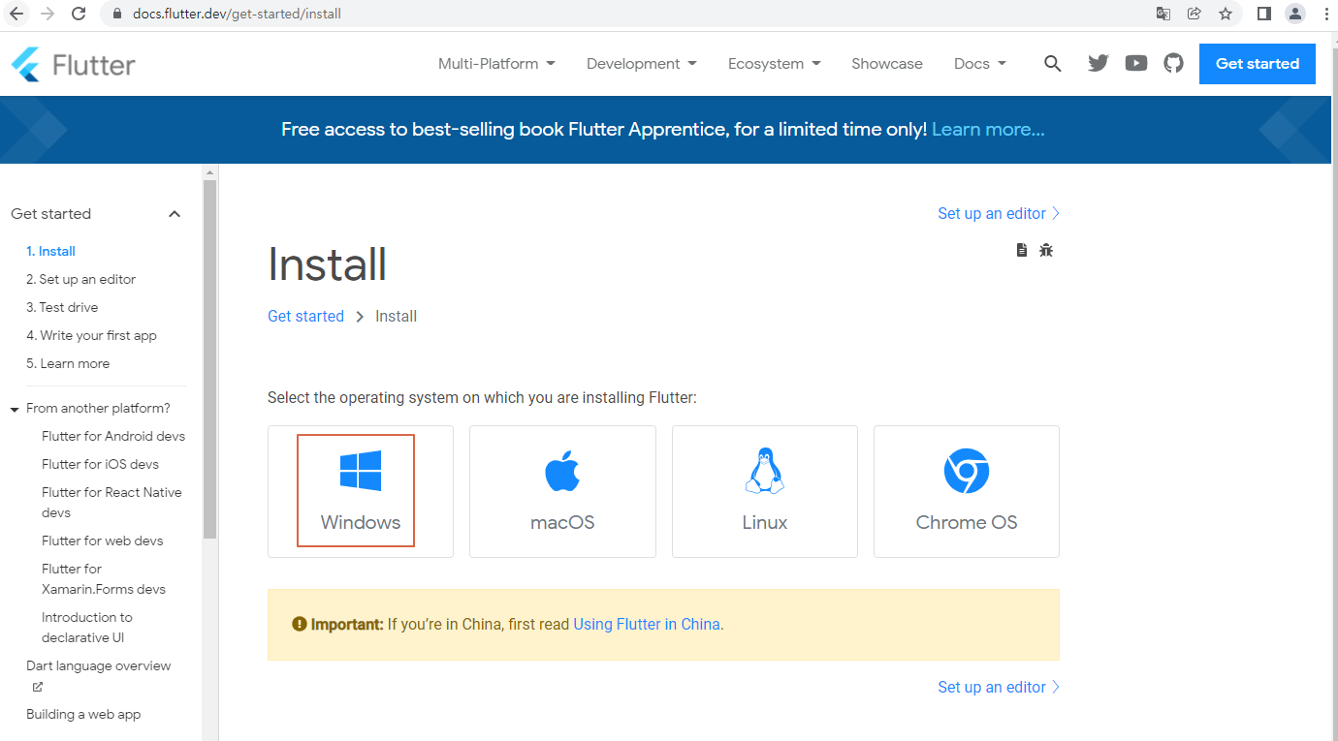Screen dimensions: 1338x741
Task: Open Dart language overview link
Action: tap(98, 665)
